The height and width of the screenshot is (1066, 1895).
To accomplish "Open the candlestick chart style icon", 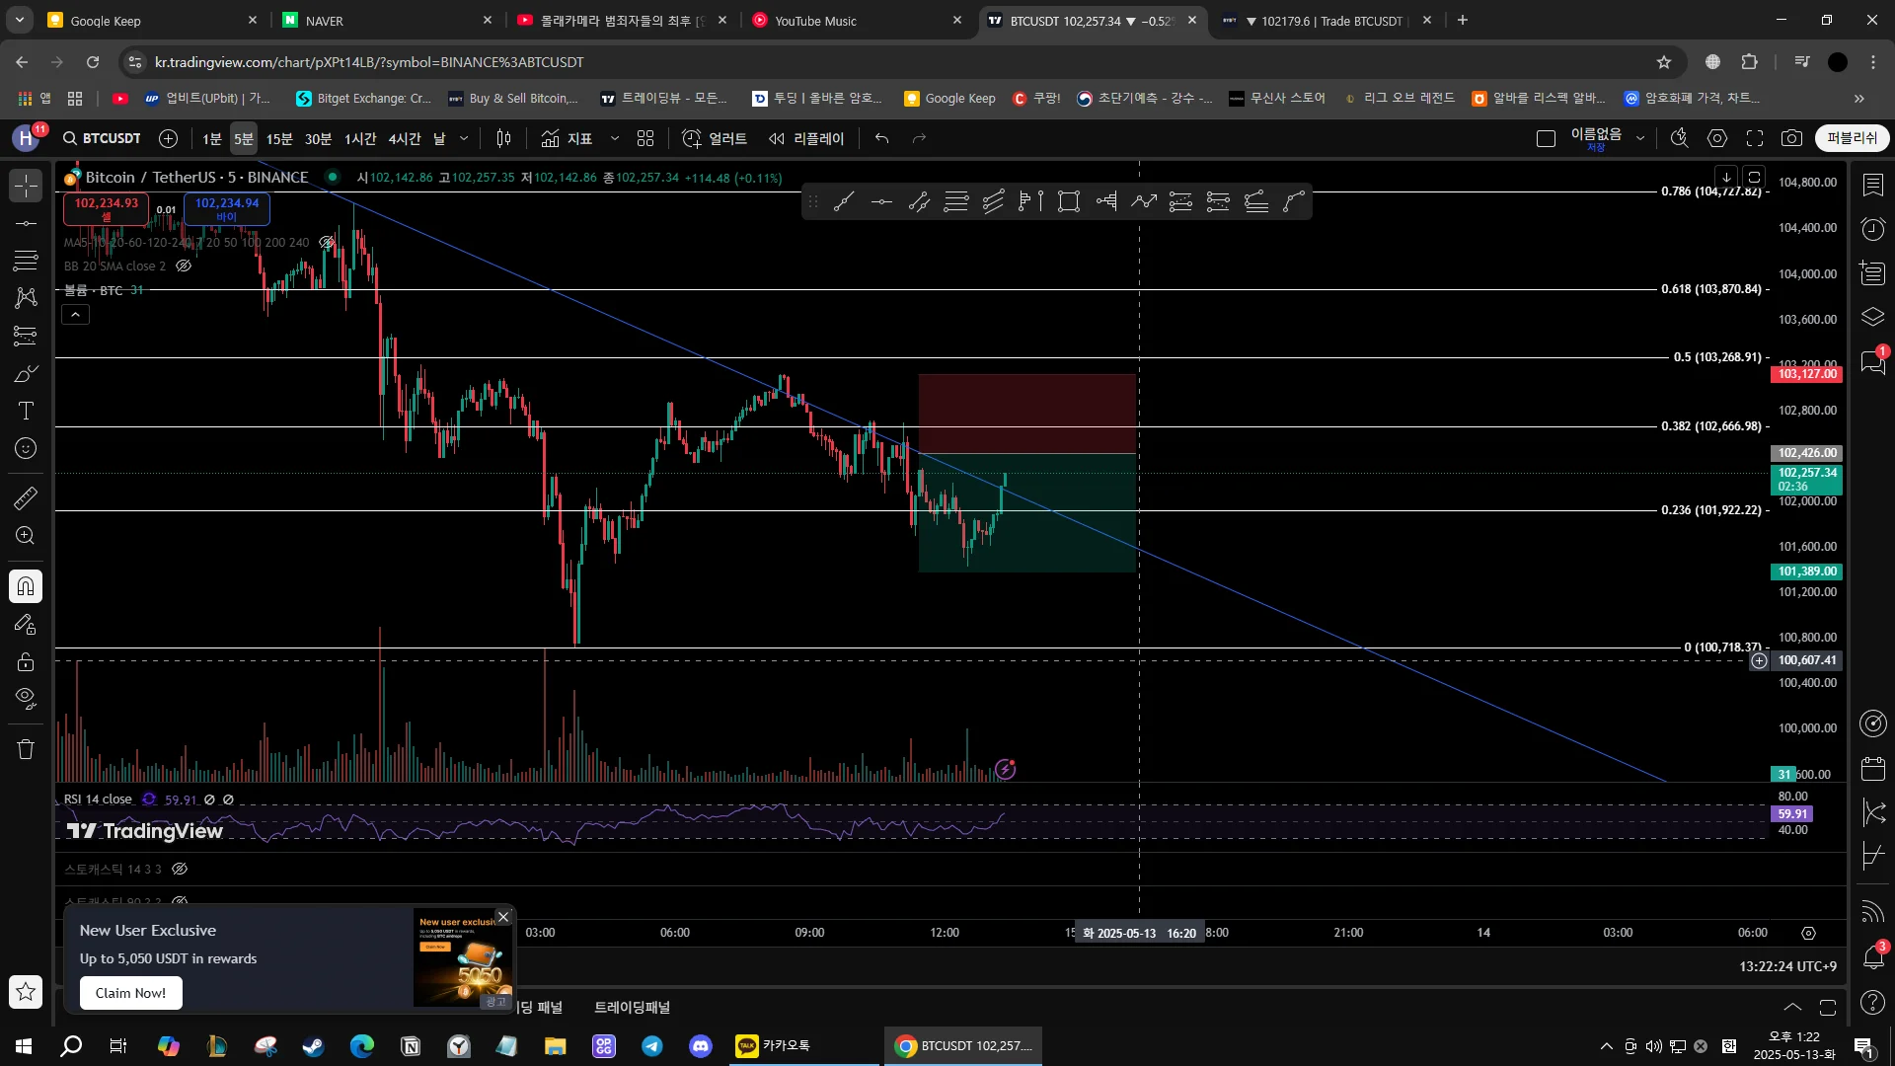I will [503, 138].
